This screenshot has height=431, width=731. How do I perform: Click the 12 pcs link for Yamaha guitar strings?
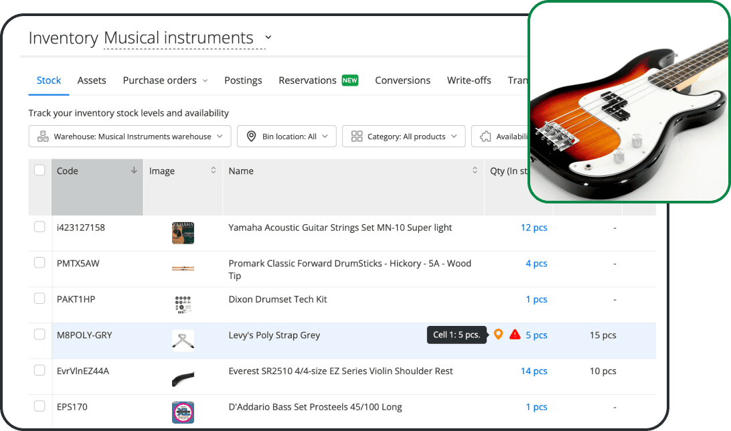coord(534,227)
